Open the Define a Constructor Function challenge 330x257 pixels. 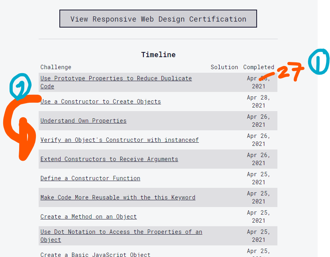90,178
